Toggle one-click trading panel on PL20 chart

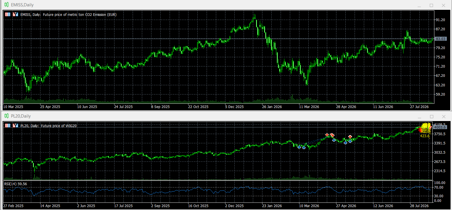click(8, 126)
